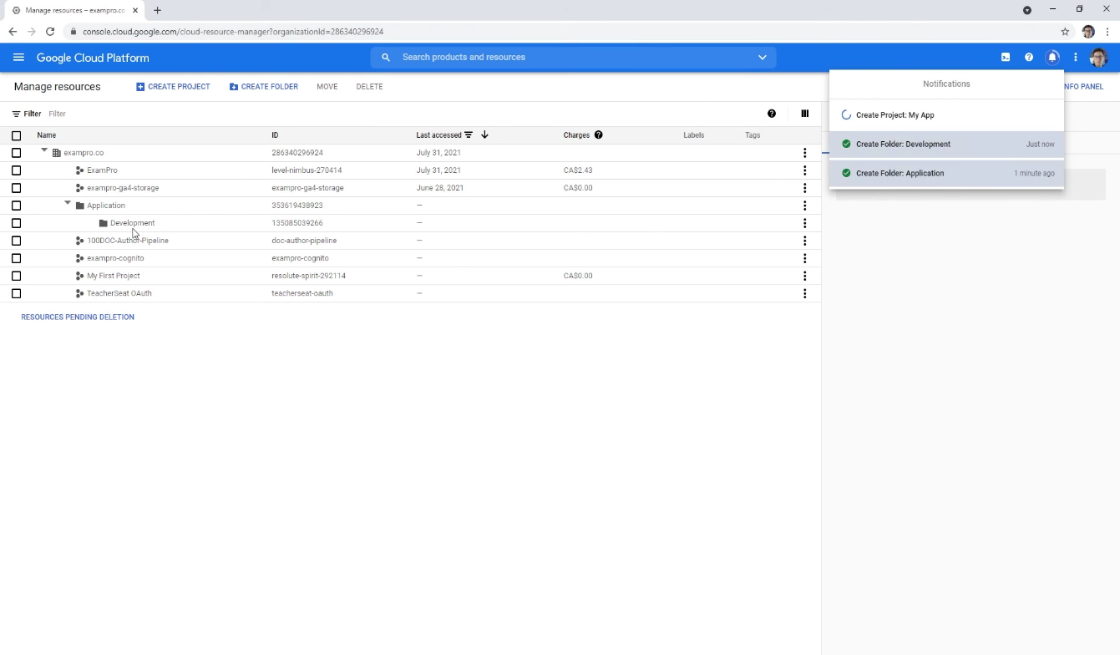
Task: Open actions menu for 100DOC-Author-Pipeline row
Action: point(805,241)
